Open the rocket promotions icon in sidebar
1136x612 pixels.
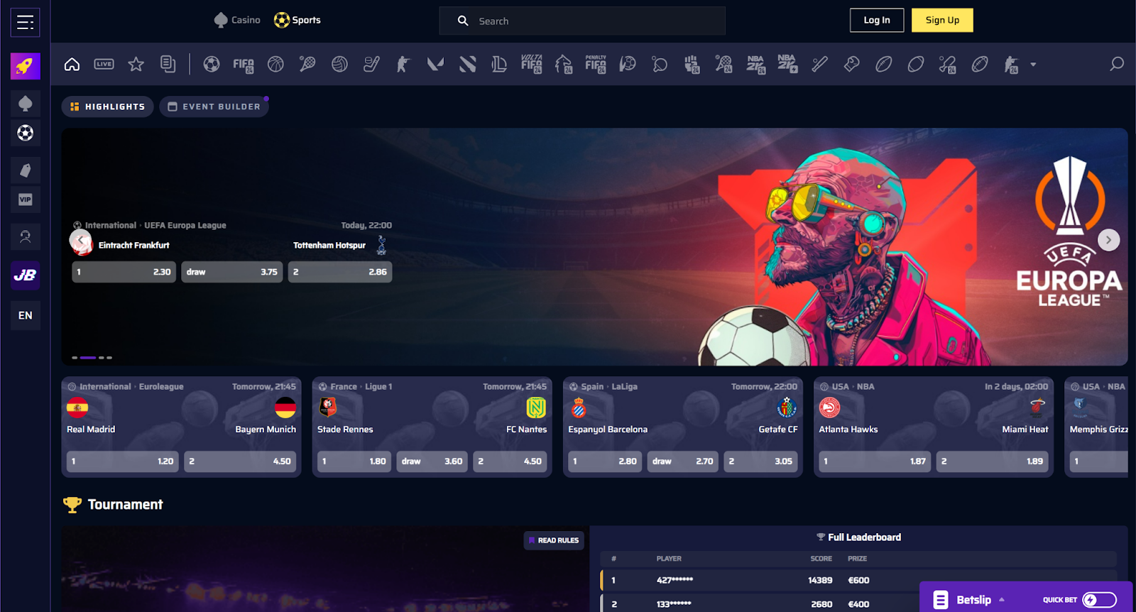25,66
